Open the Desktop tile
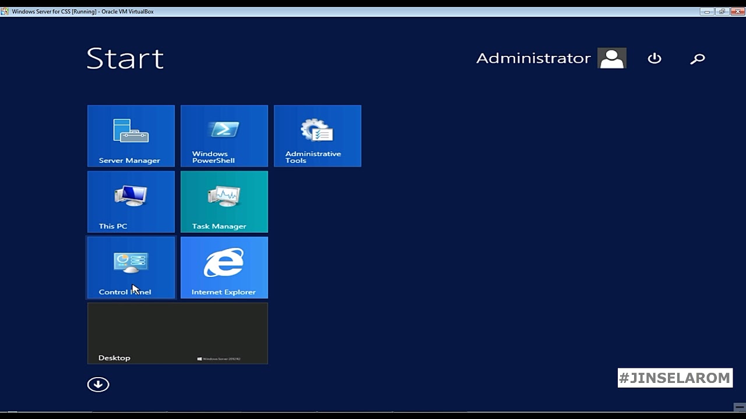The width and height of the screenshot is (746, 419). point(178,333)
